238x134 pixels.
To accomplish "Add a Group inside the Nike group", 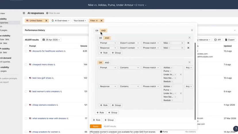I will point(116,53).
